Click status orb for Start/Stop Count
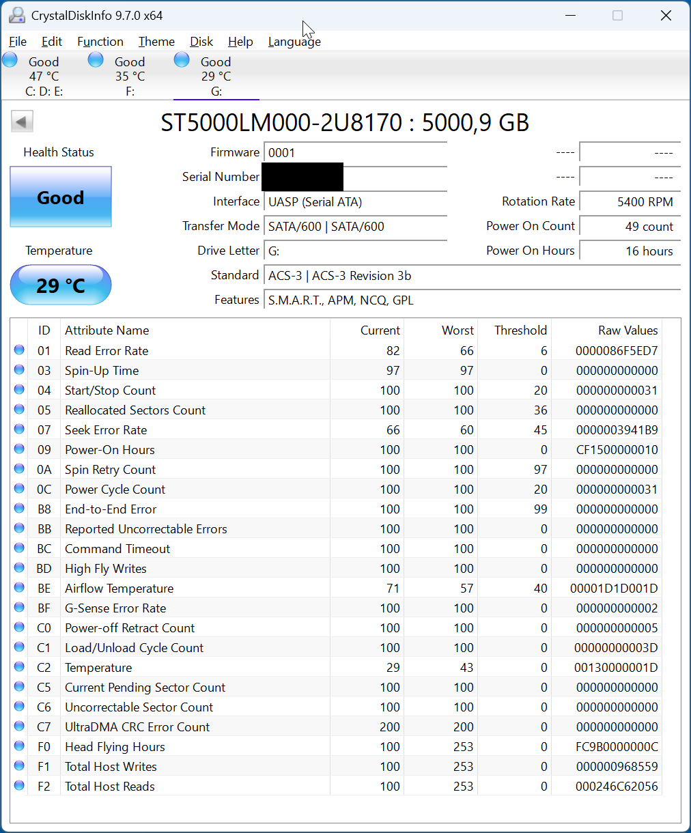691x833 pixels. point(19,390)
